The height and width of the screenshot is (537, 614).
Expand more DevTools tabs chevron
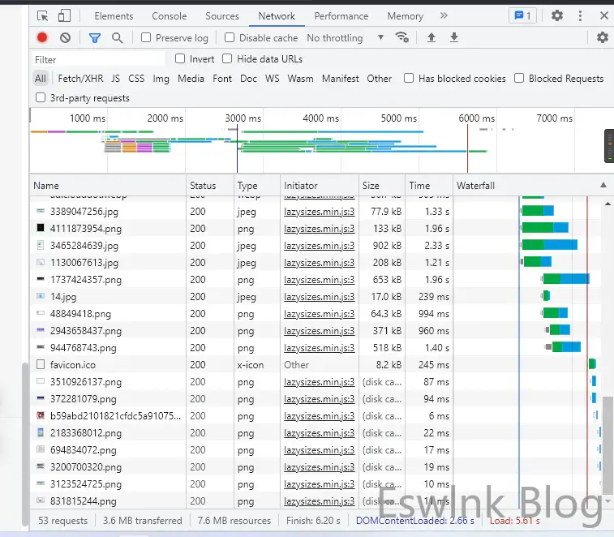(x=444, y=15)
